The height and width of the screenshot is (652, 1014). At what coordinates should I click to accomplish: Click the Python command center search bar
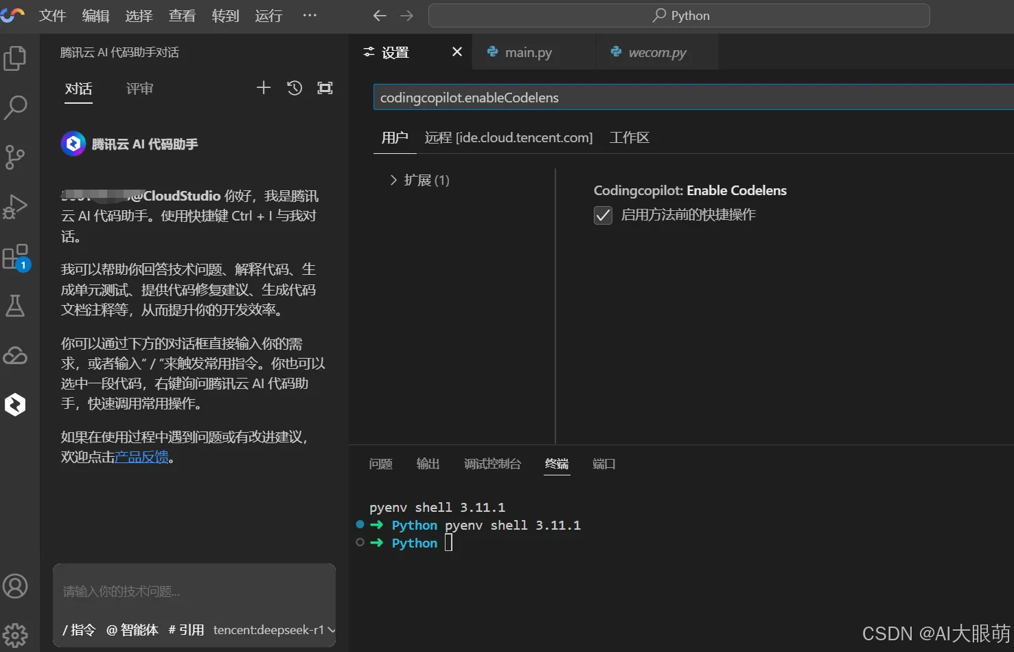pos(679,16)
